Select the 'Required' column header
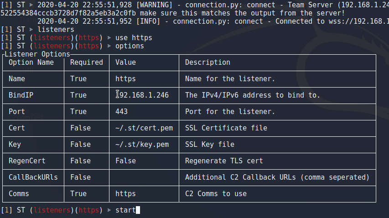The height and width of the screenshot is (218, 389). [86, 62]
